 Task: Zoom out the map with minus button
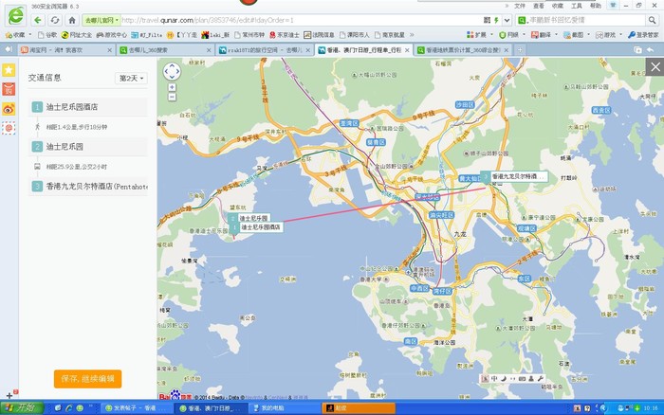pyautogui.click(x=172, y=97)
